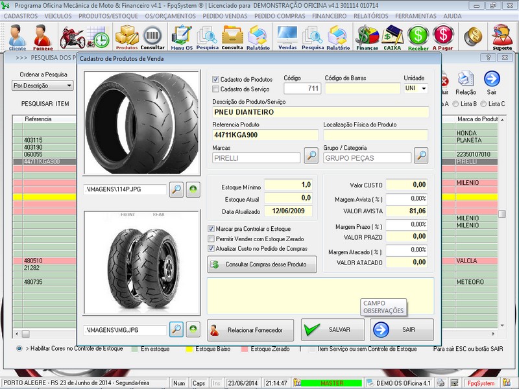Click the green add button beside 114P.JPG path
This screenshot has height=389, width=519.
pyautogui.click(x=193, y=189)
